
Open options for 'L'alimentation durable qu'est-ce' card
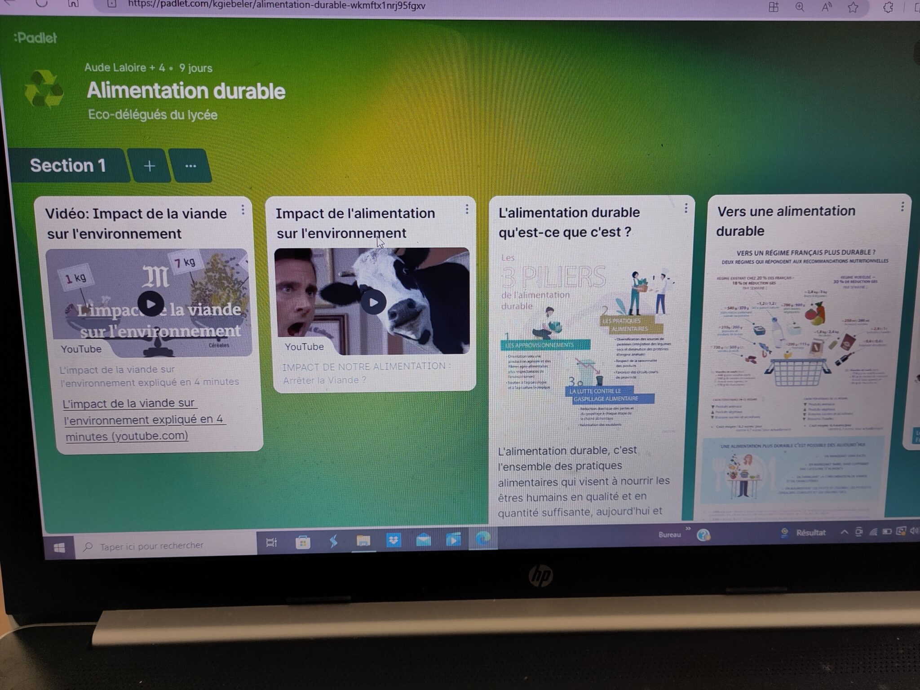pyautogui.click(x=686, y=208)
